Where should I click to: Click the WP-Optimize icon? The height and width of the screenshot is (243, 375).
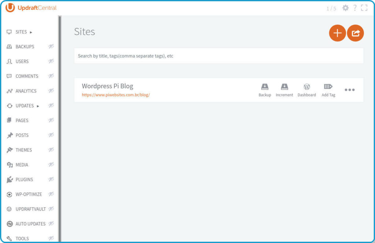tap(9, 194)
